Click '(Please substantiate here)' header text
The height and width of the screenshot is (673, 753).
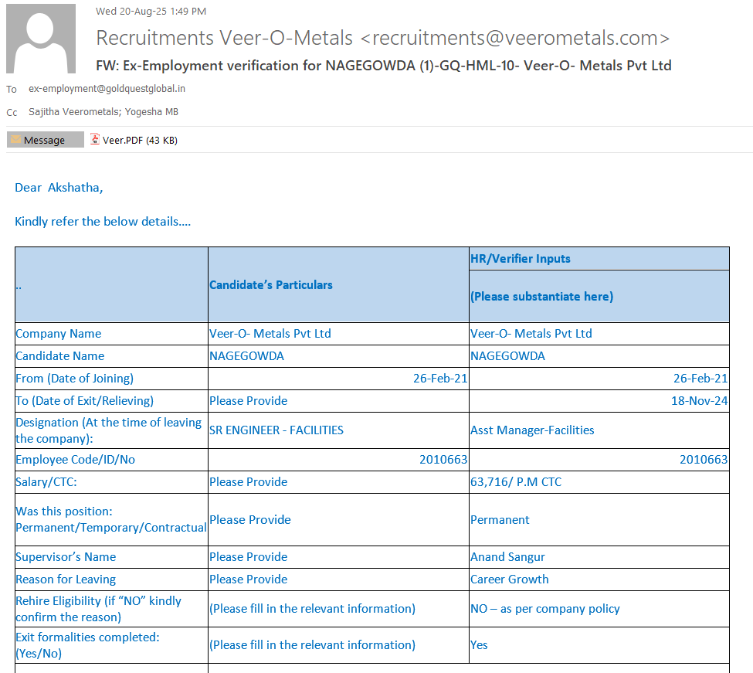(x=541, y=297)
